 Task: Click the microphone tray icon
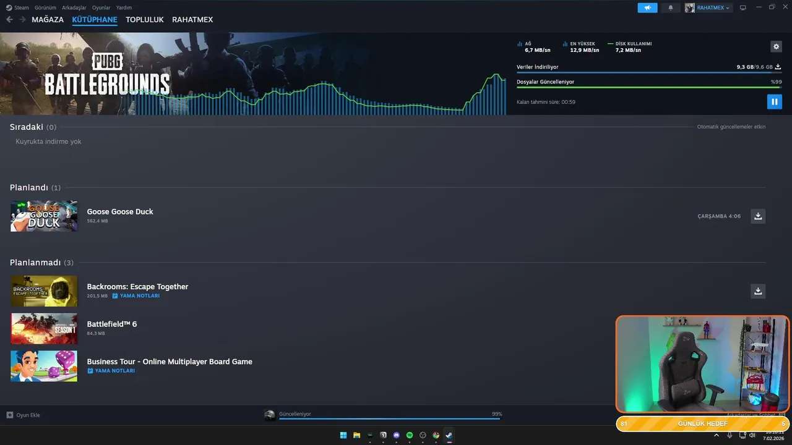coord(730,435)
